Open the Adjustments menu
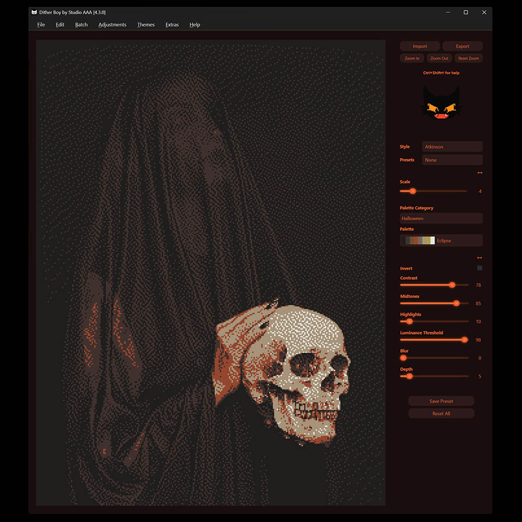 (x=112, y=25)
